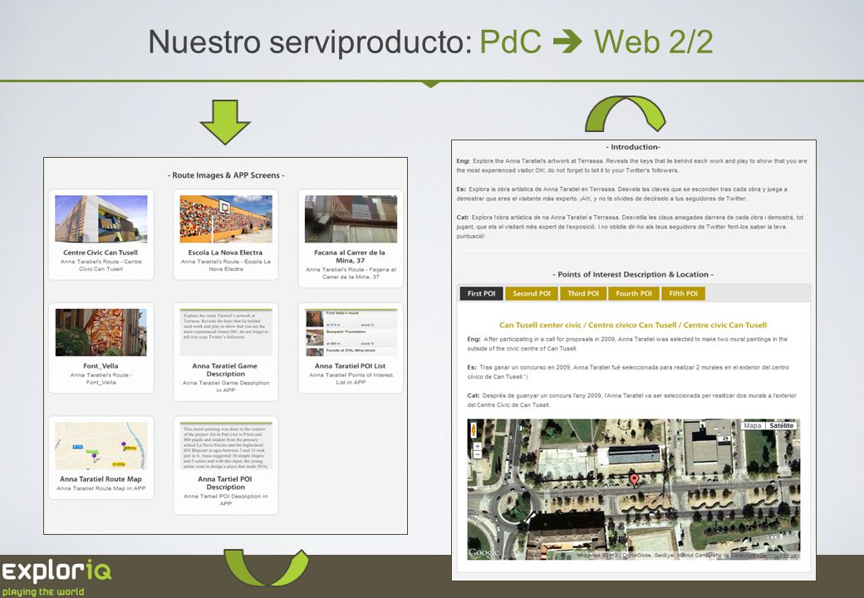
Task: Click the 'Anna Taratiel Game Description' title
Action: tap(225, 370)
